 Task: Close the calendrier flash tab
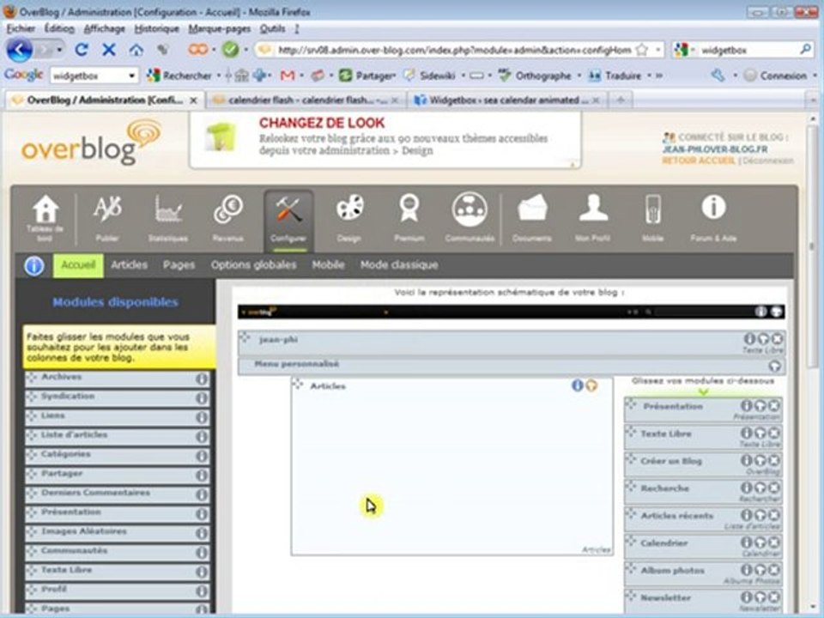395,100
